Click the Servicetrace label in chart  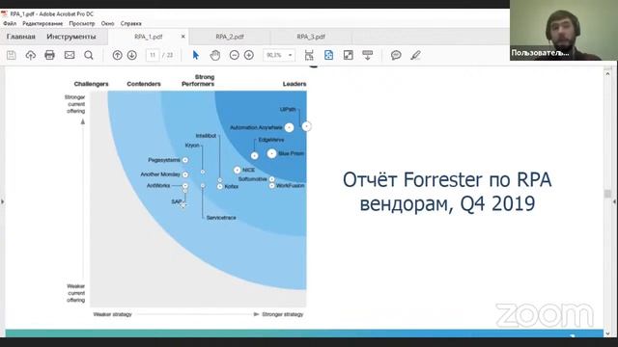pos(221,218)
